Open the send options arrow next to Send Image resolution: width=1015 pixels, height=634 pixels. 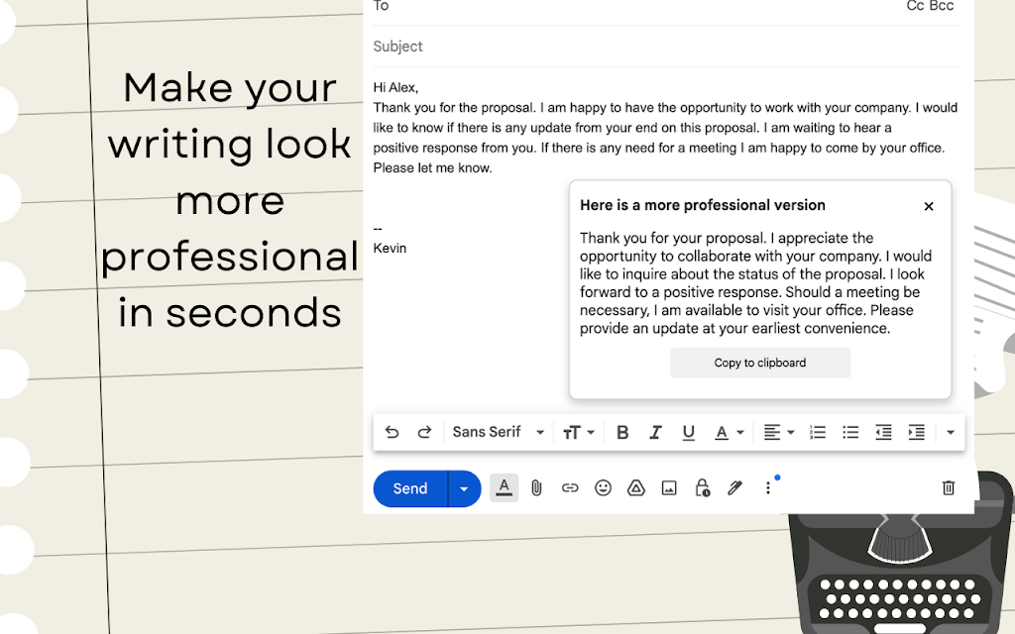pyautogui.click(x=464, y=488)
